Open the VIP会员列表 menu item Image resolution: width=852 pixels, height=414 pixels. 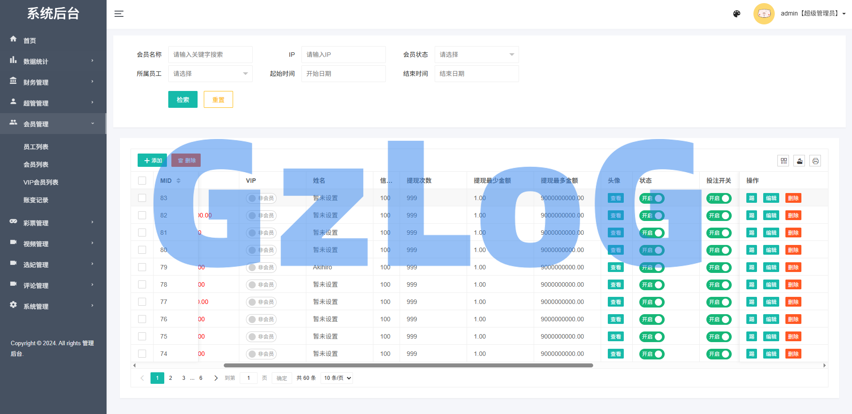pyautogui.click(x=41, y=182)
